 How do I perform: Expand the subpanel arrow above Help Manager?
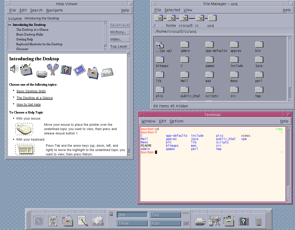pos(244,211)
